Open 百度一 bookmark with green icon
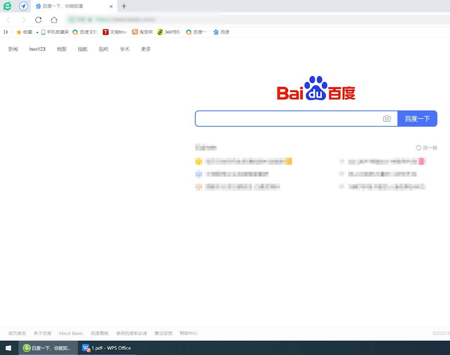Viewport: 450px width, 355px height. [197, 32]
